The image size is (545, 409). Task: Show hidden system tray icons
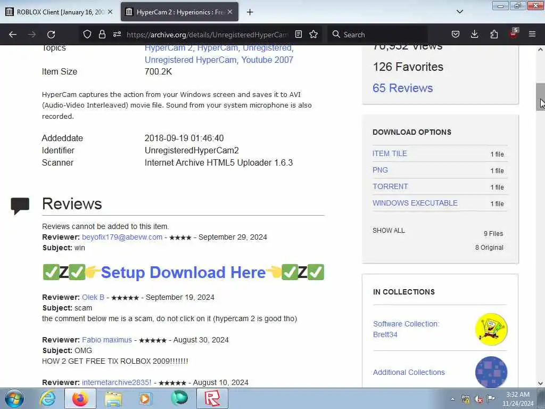452,399
